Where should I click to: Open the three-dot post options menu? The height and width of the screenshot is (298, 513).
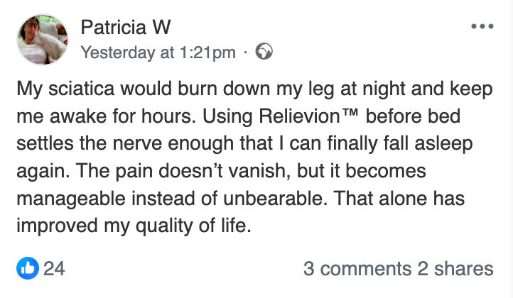pos(482,27)
